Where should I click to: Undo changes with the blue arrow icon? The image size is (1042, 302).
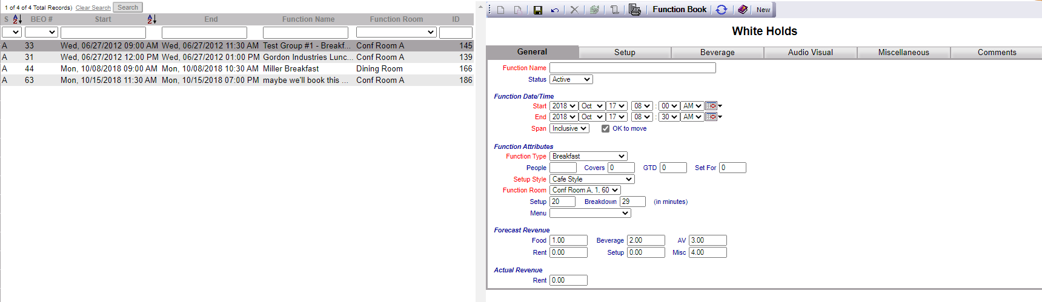point(554,10)
